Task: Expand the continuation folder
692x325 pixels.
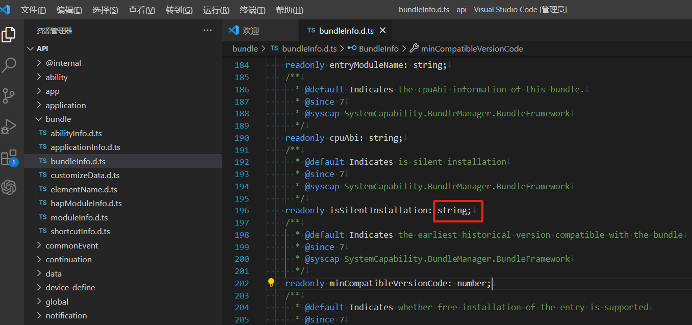Action: pos(123,259)
